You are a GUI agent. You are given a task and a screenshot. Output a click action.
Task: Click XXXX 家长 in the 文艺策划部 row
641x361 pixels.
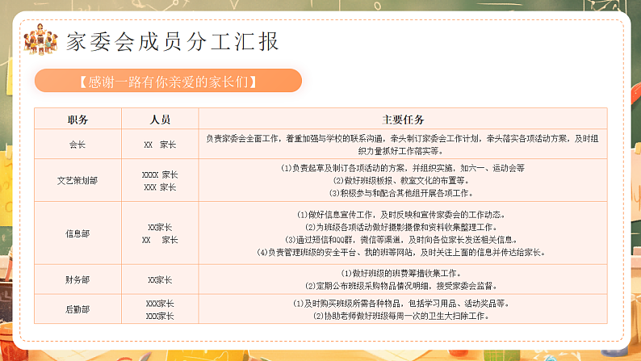point(160,174)
